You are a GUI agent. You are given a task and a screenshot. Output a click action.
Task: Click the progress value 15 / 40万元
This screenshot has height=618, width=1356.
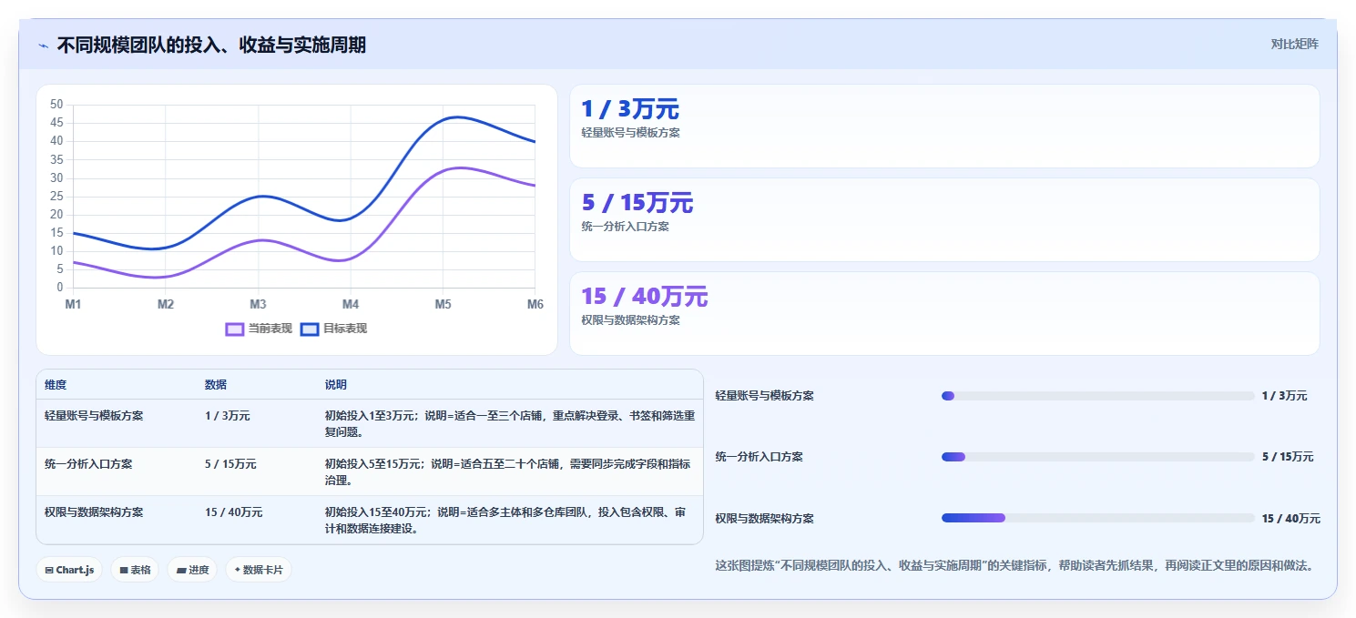1290,519
